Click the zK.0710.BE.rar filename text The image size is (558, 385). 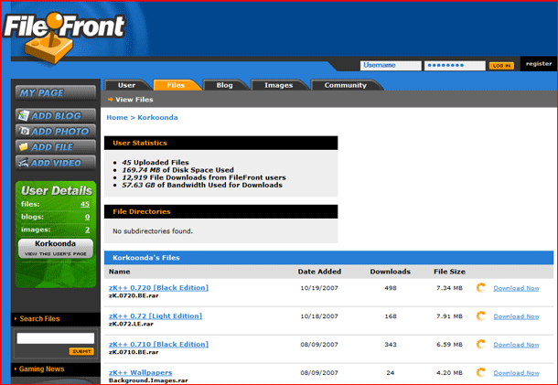pyautogui.click(x=134, y=352)
